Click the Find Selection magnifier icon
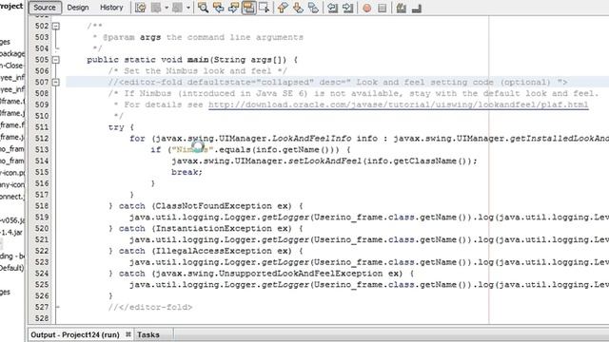The image size is (609, 342). 203,8
